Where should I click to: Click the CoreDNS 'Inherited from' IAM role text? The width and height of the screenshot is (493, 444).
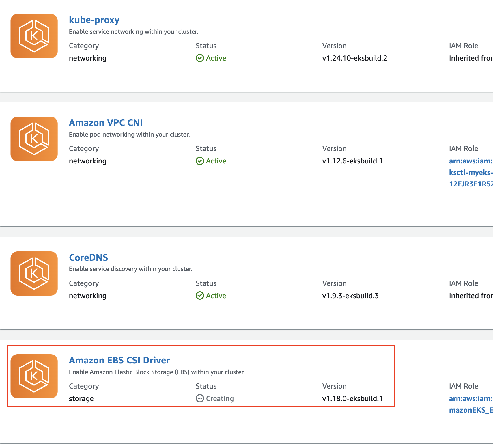click(471, 296)
